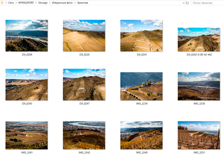Pick DJI_0241 aerial photo

[141, 35]
